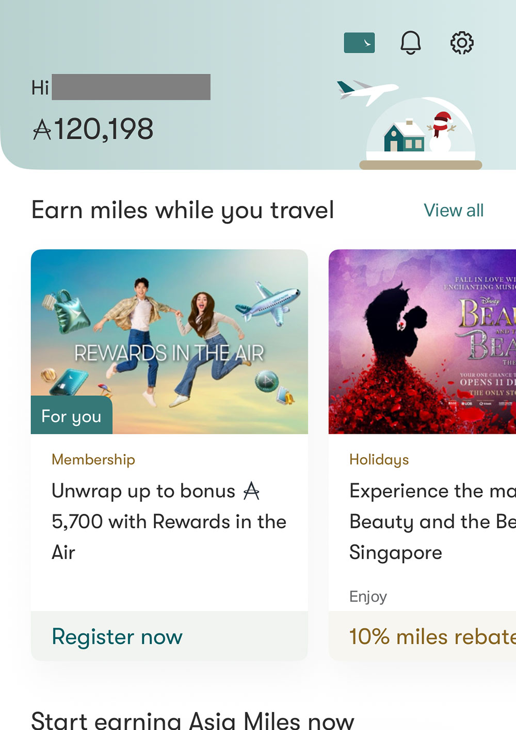The width and height of the screenshot is (516, 730).
Task: Tap Start earning Asia Miles now heading
Action: coord(192,720)
